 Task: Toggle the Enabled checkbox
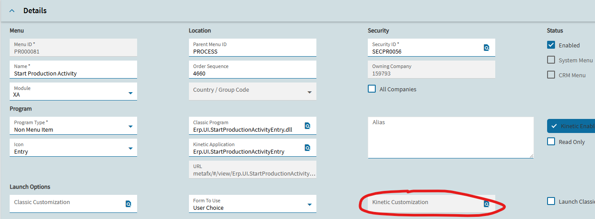[551, 45]
